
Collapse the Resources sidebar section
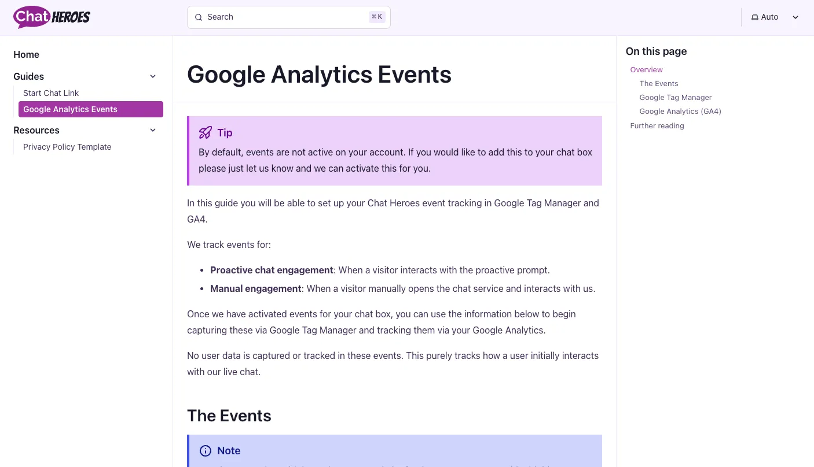(153, 130)
